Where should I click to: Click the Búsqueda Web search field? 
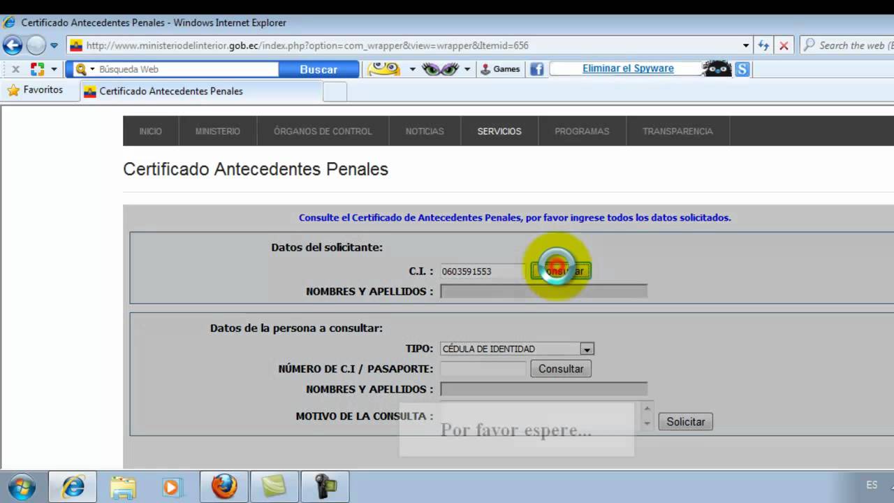(x=187, y=69)
